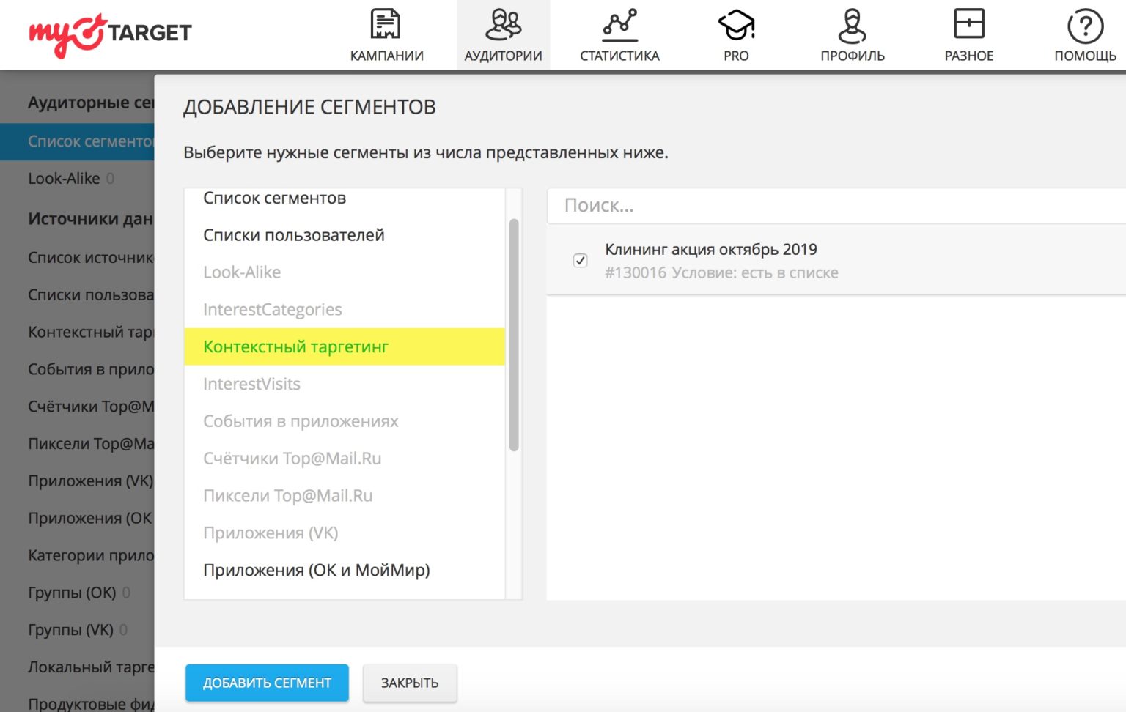
Task: Click the Поиск search field
Action: [x=836, y=206]
